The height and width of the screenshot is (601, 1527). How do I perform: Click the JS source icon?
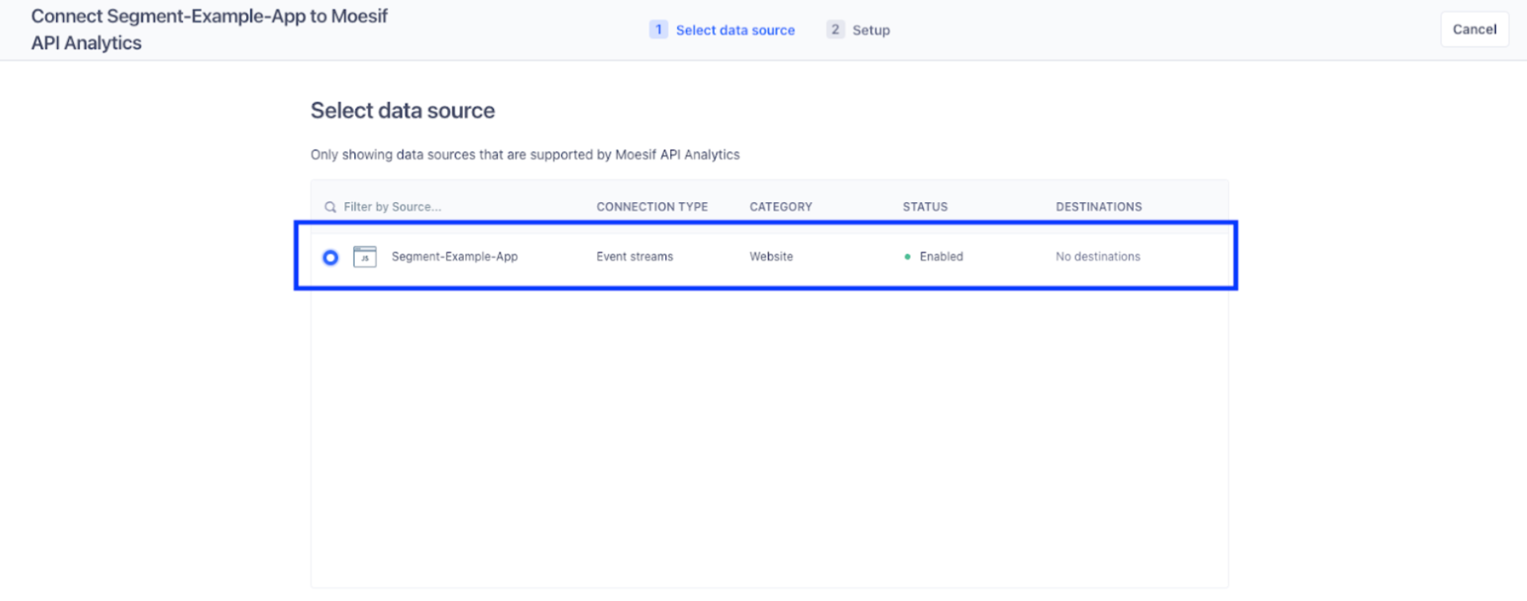tap(365, 257)
